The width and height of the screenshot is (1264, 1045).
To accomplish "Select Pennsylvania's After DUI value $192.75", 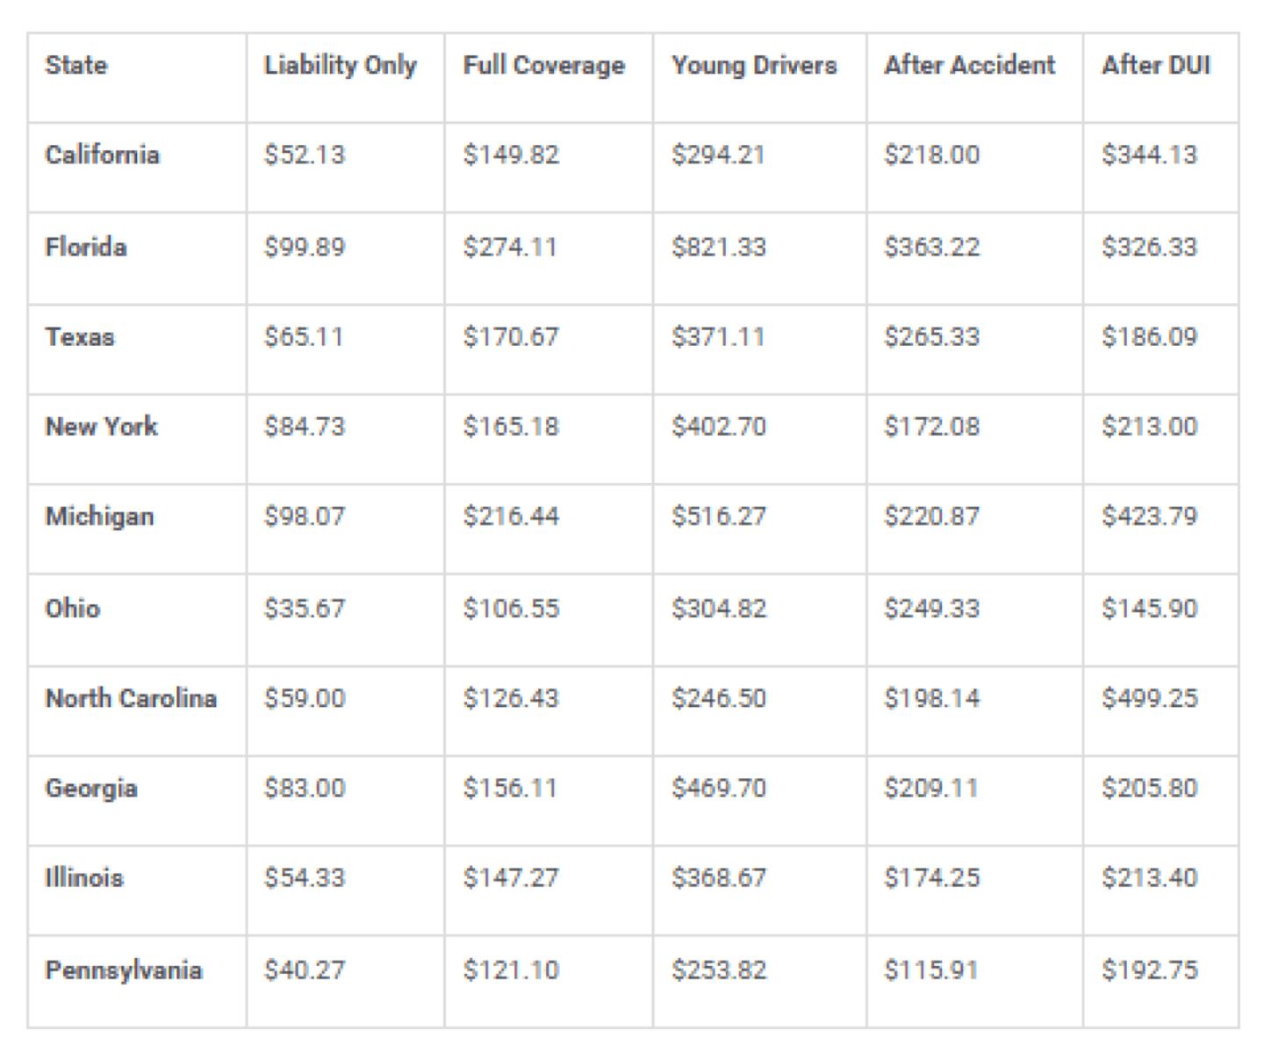I will click(1149, 969).
